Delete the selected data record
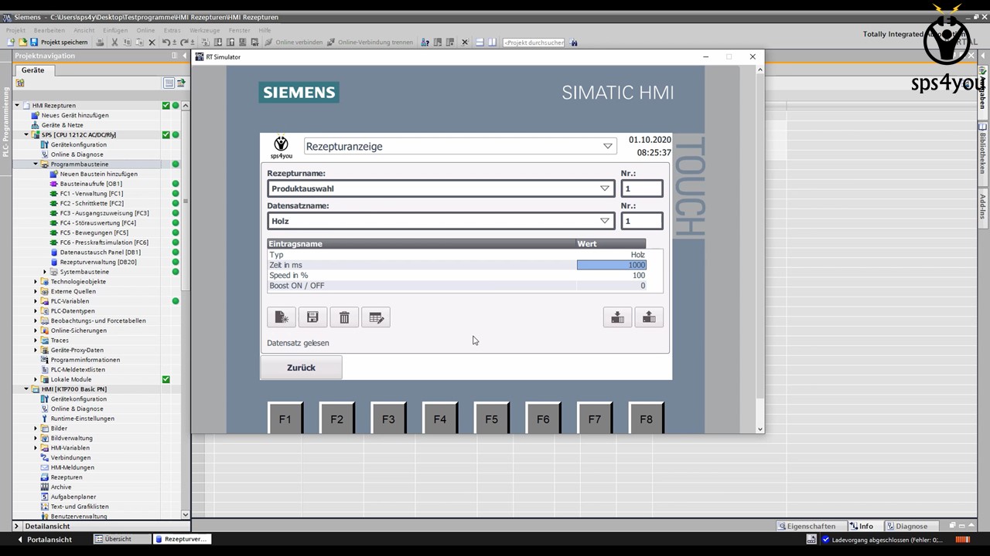Viewport: 990px width, 556px height. pos(344,317)
